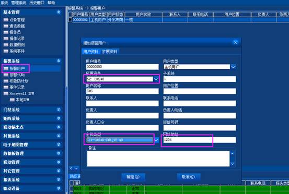Open 数据图例 in the sidebar
289x194 pixels.
click(17, 45)
